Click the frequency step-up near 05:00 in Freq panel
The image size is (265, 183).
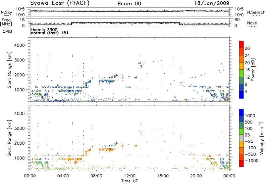coord(72,23)
